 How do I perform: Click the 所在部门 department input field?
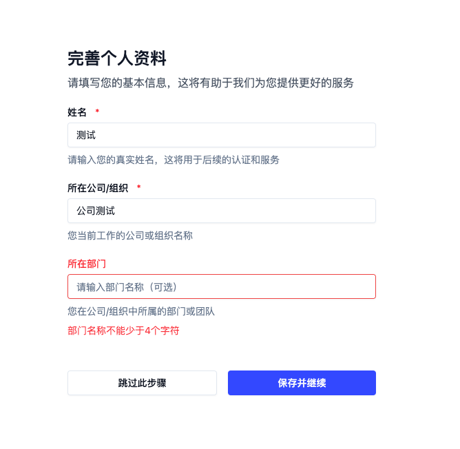221,286
